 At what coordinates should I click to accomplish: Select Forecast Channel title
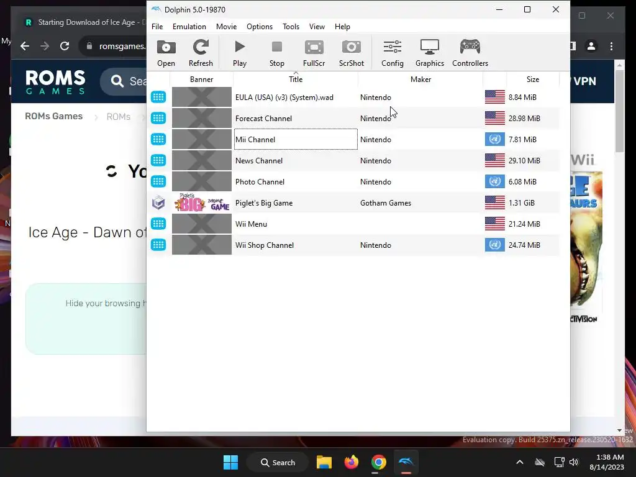coord(263,119)
